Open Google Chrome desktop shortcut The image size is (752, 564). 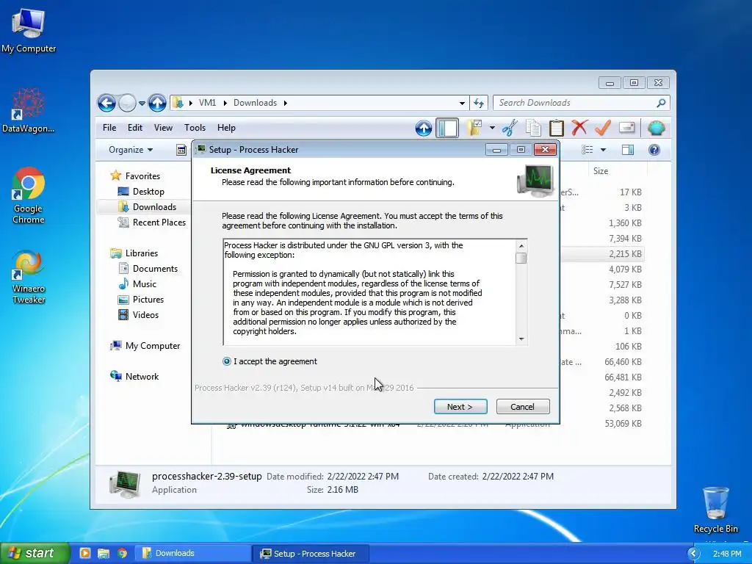[x=29, y=195]
